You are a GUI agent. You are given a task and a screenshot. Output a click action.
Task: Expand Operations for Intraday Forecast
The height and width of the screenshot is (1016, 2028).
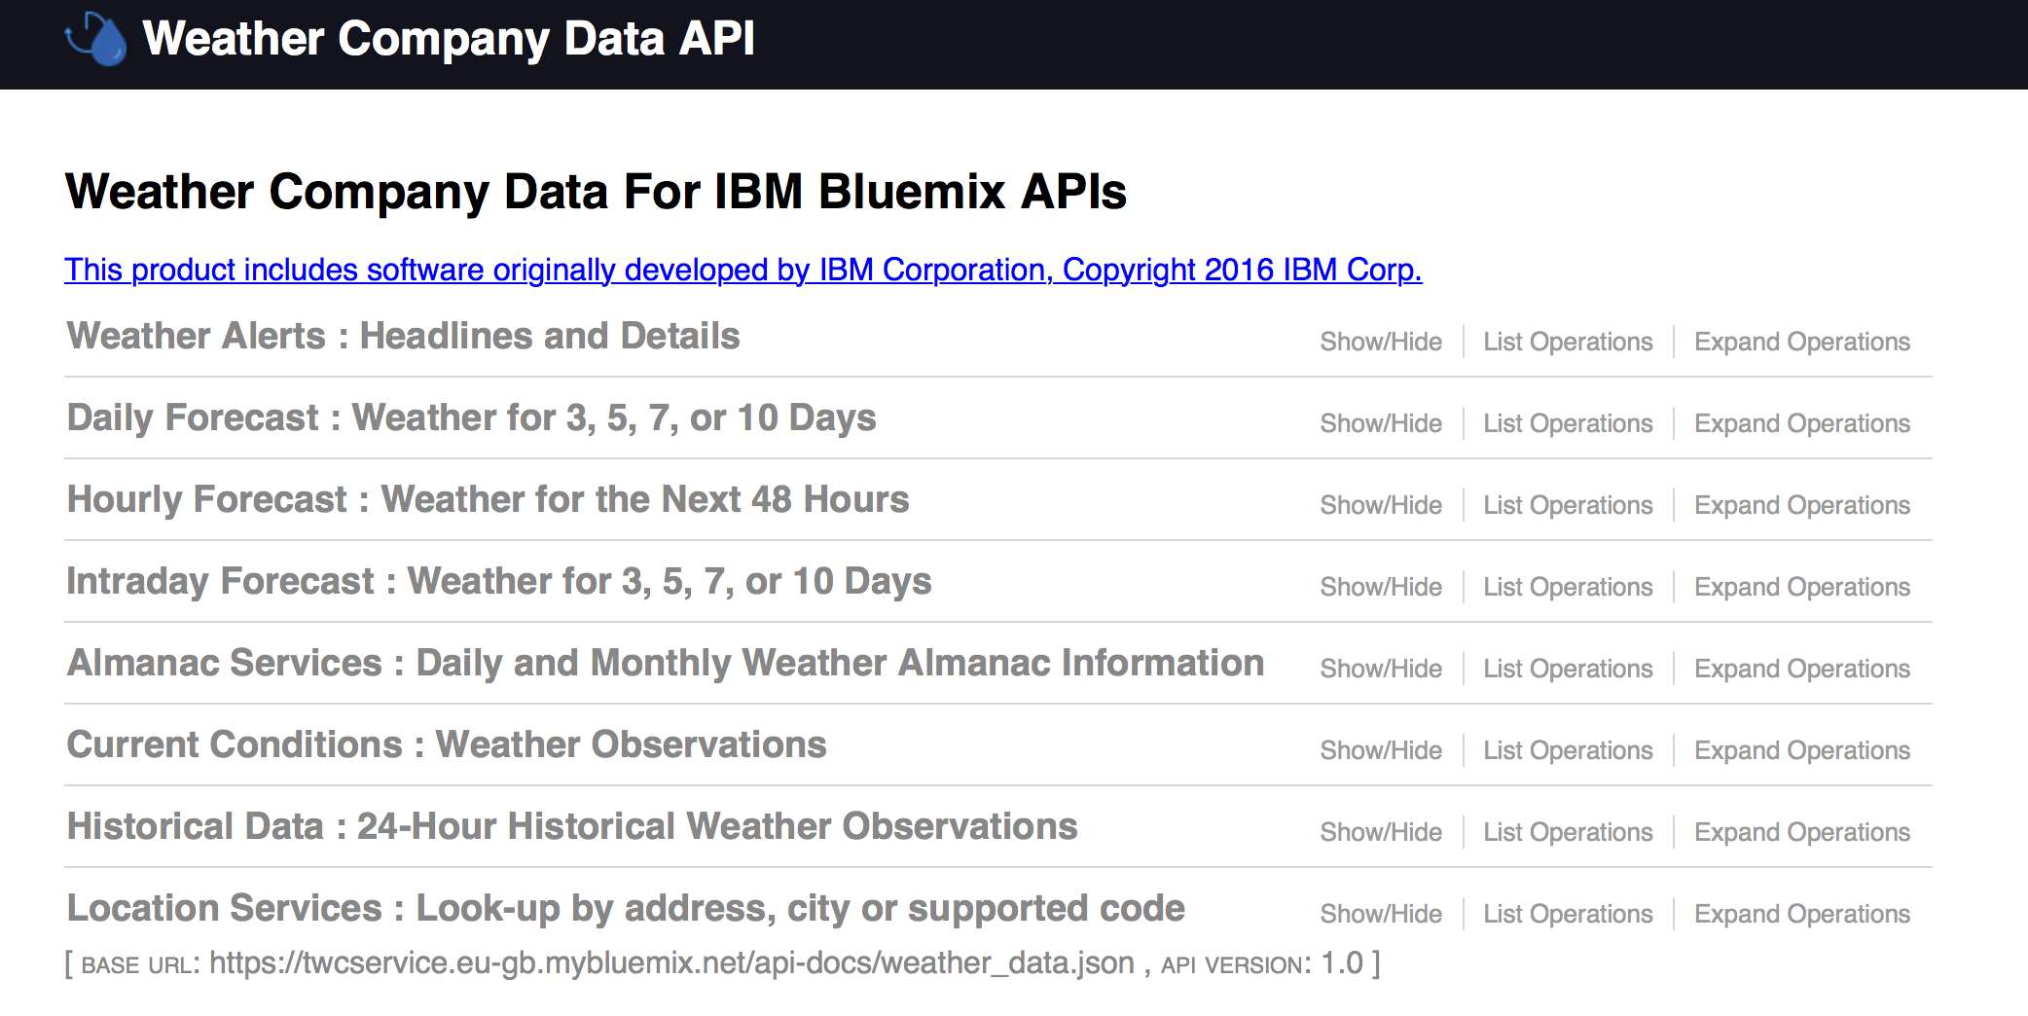pyautogui.click(x=1802, y=587)
